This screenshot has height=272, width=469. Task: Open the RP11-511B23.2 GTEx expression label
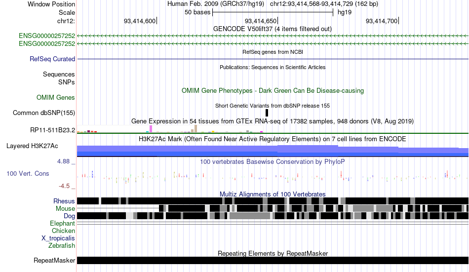[53, 130]
